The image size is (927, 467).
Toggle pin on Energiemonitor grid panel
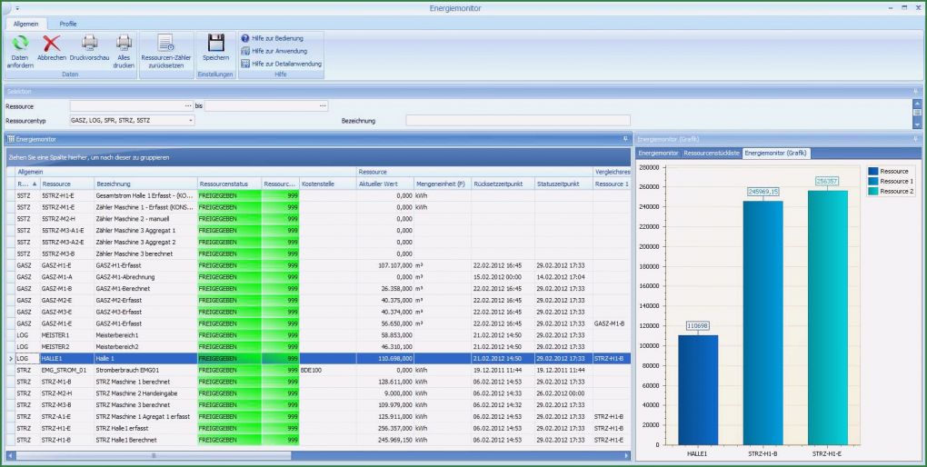(x=625, y=139)
